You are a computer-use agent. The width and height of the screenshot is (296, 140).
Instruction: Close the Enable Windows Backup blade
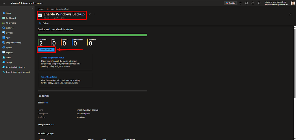coord(291,14)
